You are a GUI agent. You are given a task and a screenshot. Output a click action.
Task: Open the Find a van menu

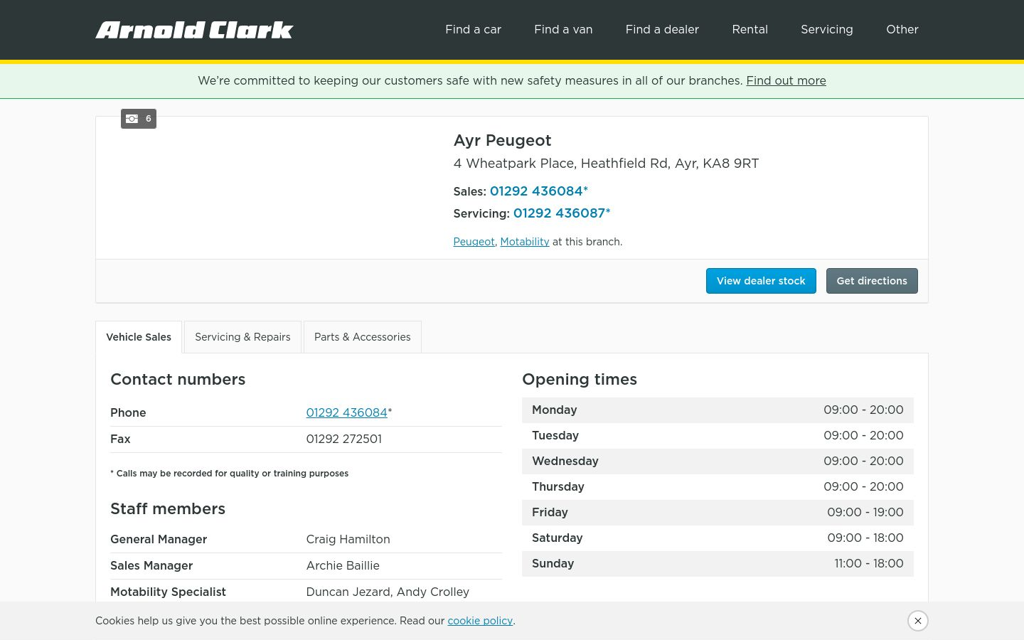coord(563,30)
